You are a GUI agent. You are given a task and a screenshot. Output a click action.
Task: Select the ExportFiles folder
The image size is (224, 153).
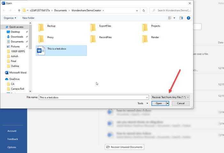coord(101,28)
